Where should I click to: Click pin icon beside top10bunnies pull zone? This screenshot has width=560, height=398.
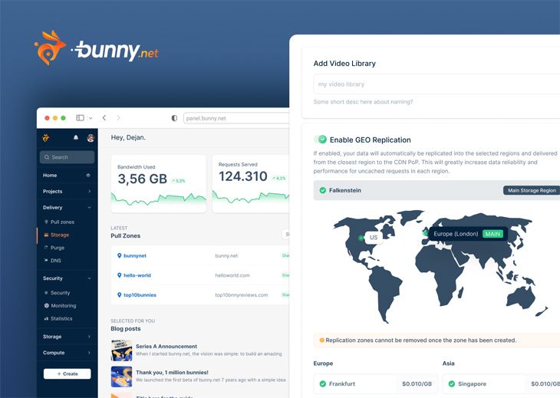(119, 294)
